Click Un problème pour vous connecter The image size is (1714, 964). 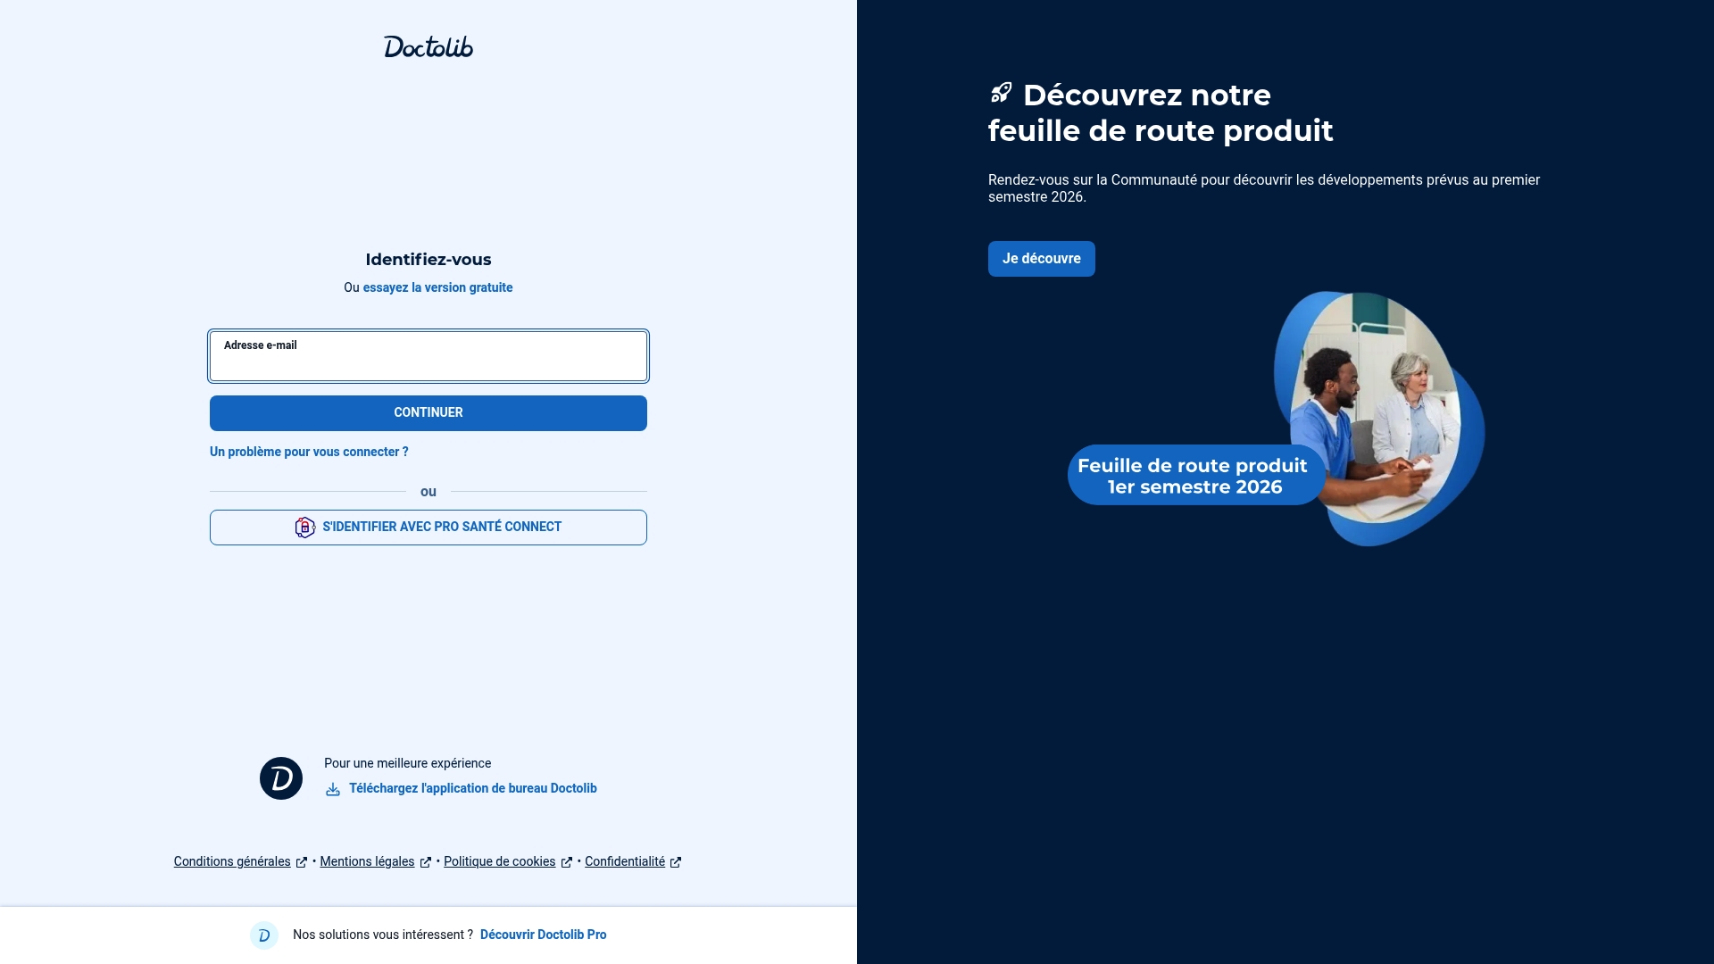308,452
